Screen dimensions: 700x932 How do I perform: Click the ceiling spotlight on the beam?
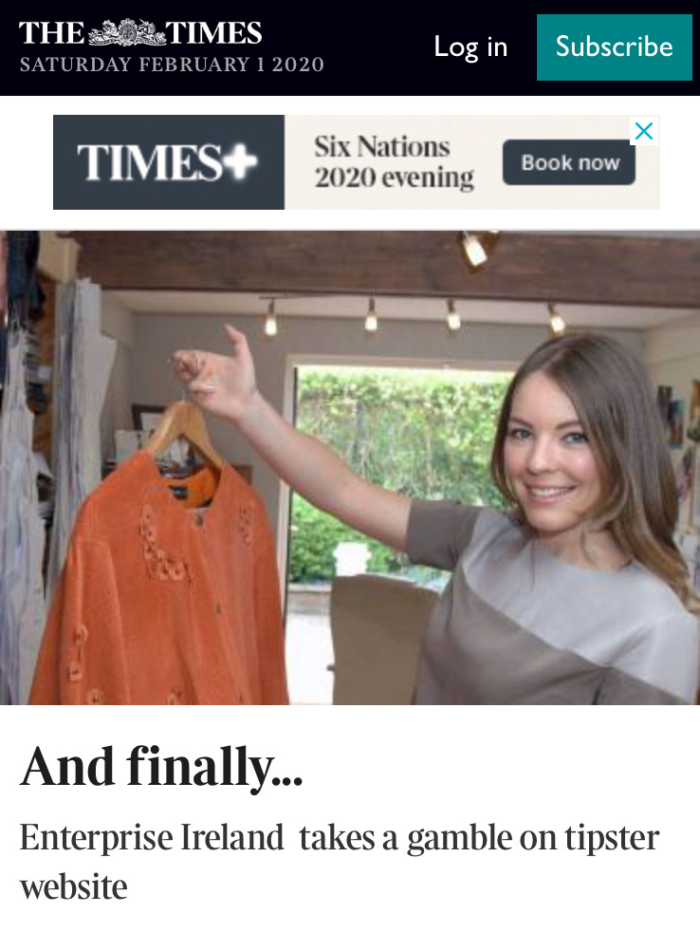(475, 249)
